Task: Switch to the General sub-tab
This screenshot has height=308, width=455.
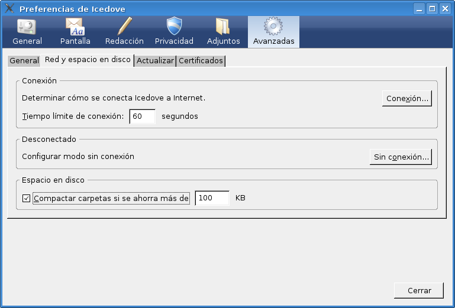Action: pyautogui.click(x=24, y=61)
